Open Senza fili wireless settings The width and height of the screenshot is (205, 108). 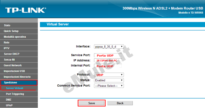pyautogui.click(x=19, y=60)
